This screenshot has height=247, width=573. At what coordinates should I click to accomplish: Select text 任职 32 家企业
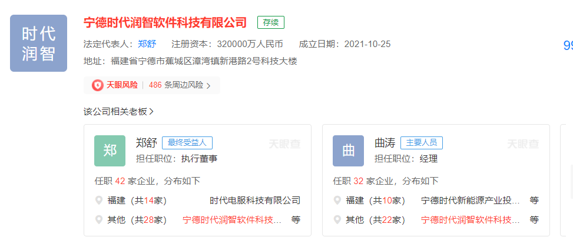[365, 181]
